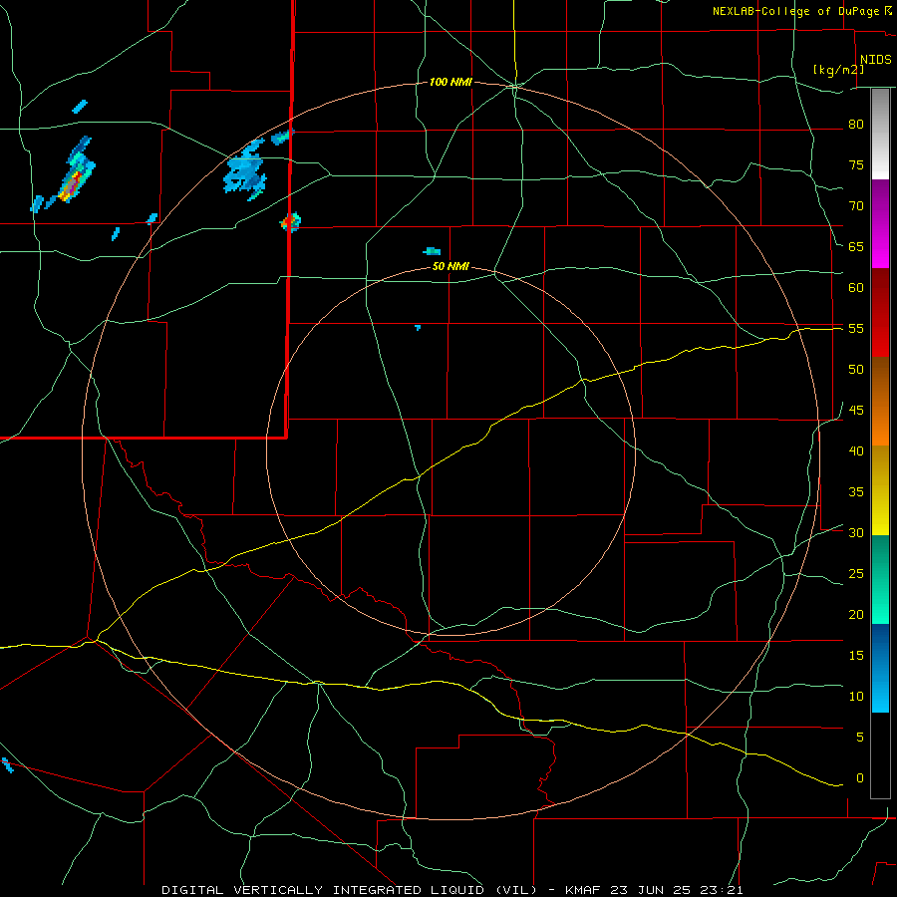This screenshot has width=897, height=897.
Task: Click the scale value 75
Action: pos(856,164)
